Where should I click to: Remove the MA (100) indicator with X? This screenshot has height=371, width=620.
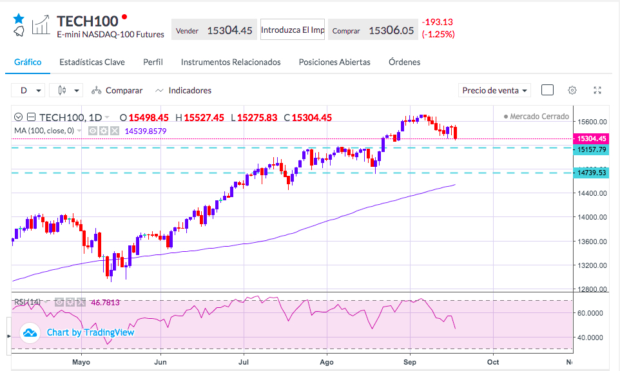point(115,131)
